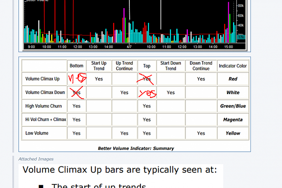Click the 'Magenta' indicator color cell
Viewport: 282px width, 188px height.
233,120
